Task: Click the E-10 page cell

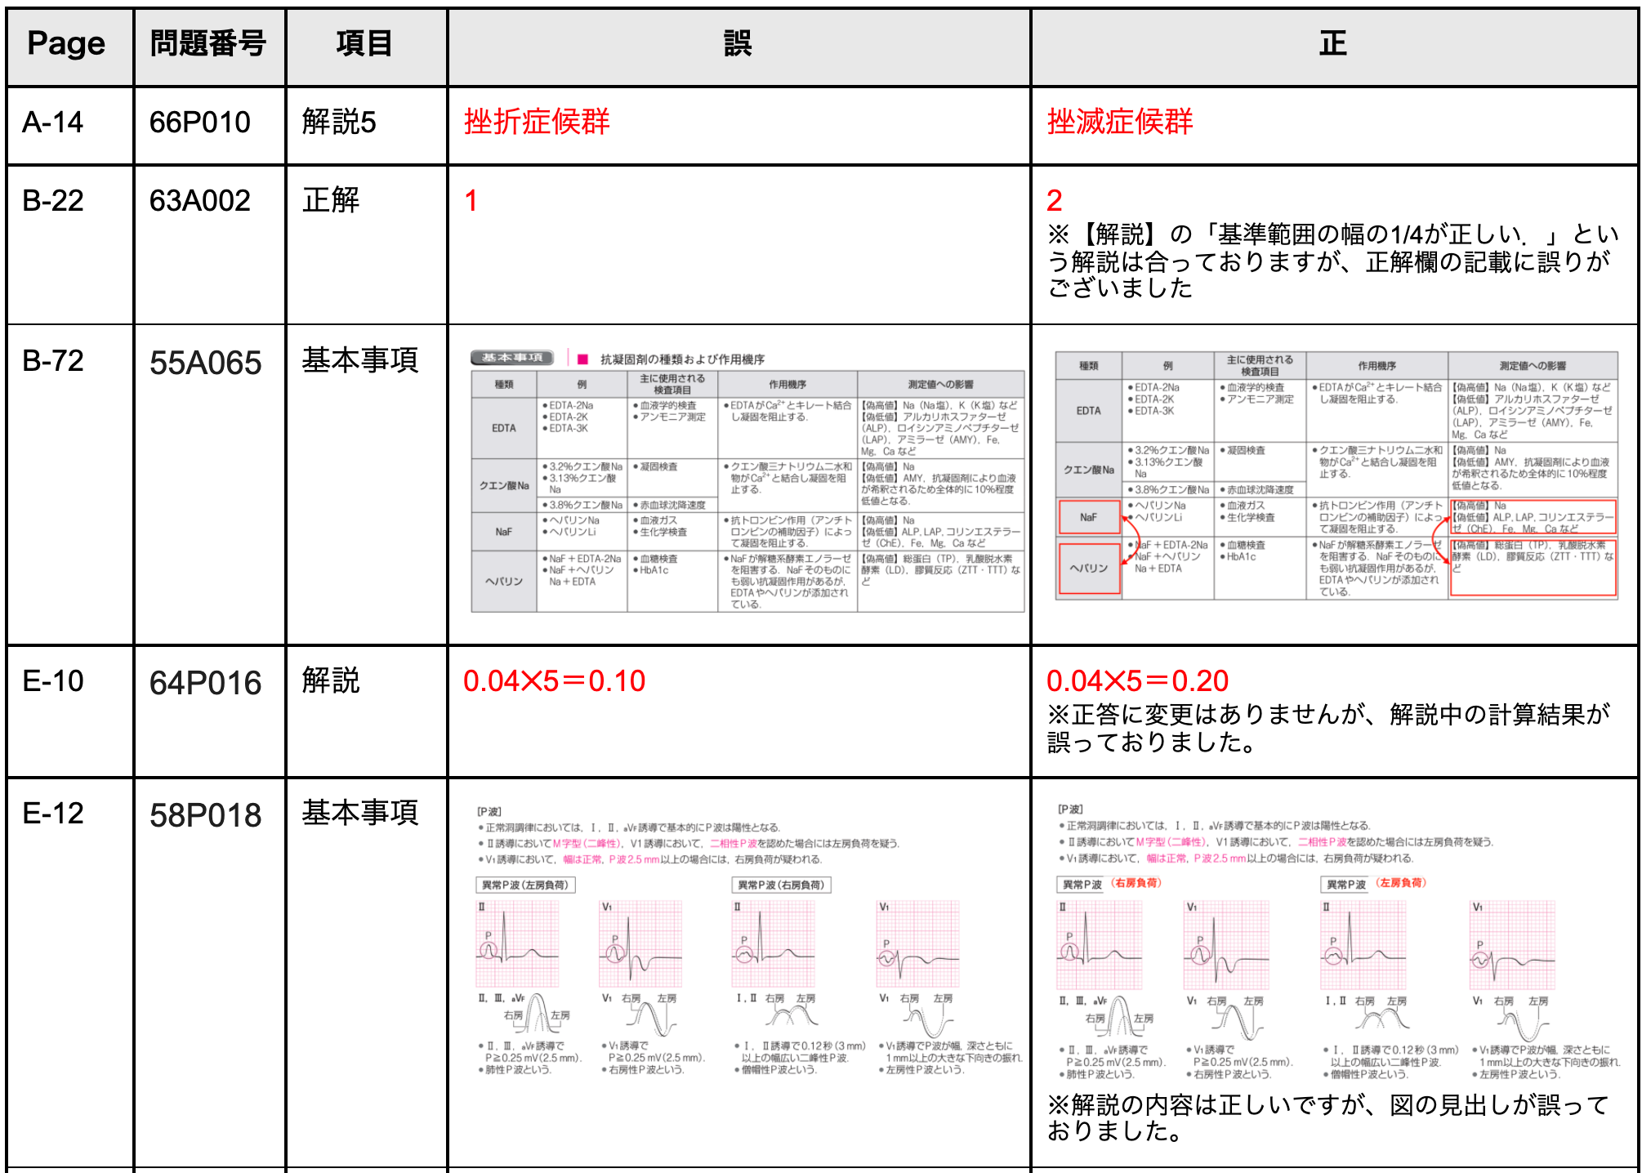Action: 69,711
